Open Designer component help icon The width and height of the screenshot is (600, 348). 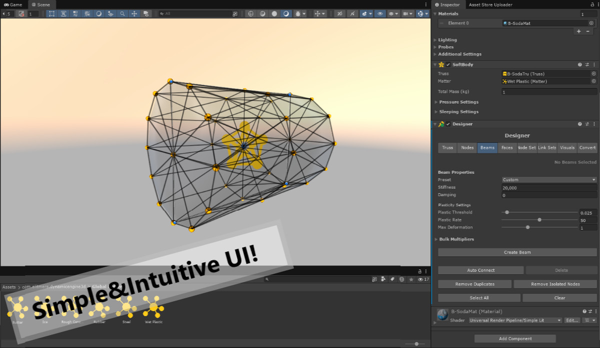[x=580, y=124]
